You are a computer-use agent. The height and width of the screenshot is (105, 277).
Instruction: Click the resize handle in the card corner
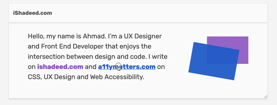[265, 96]
